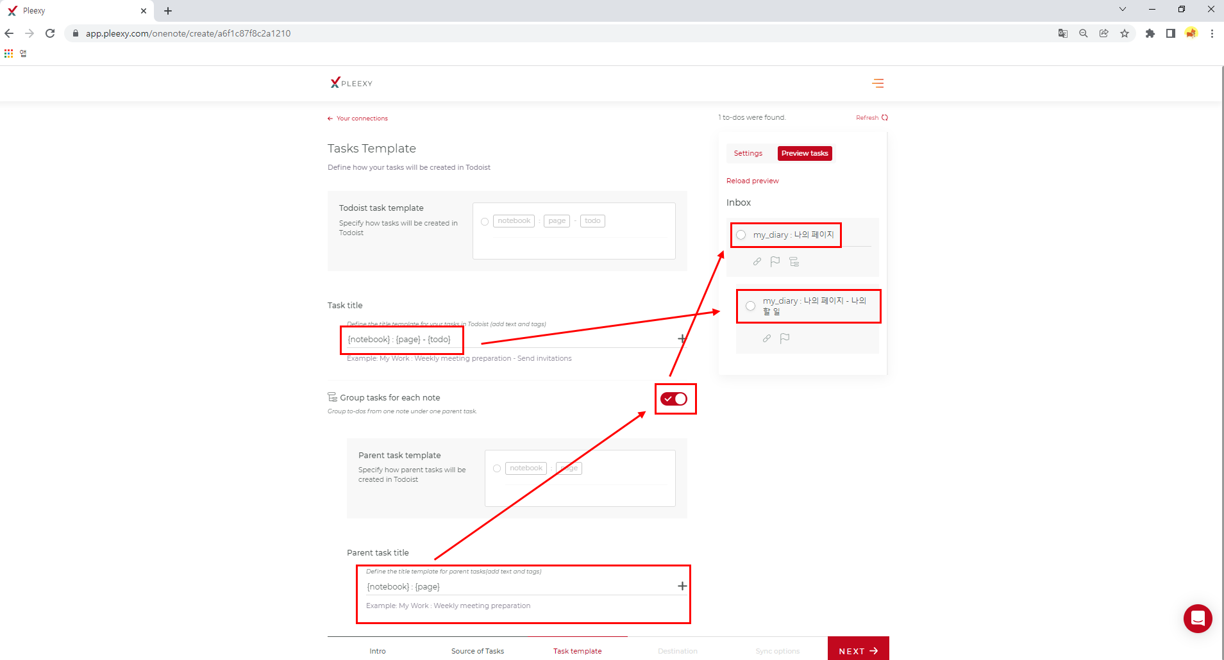Reload the page with the browser refresh icon
1224x660 pixels.
[50, 33]
